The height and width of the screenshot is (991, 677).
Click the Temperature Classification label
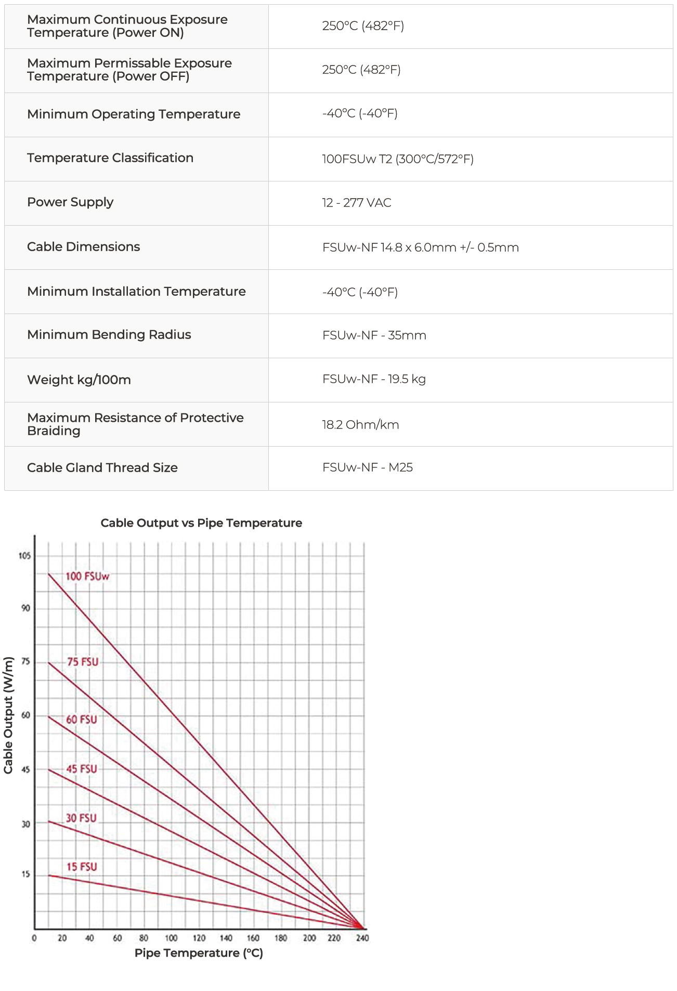[110, 158]
